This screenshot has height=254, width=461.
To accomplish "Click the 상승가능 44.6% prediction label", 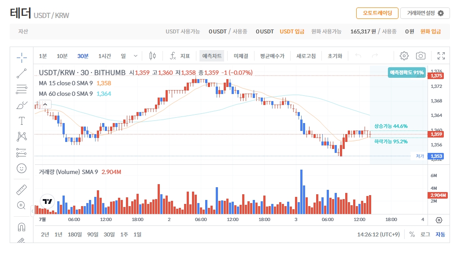I will [391, 126].
